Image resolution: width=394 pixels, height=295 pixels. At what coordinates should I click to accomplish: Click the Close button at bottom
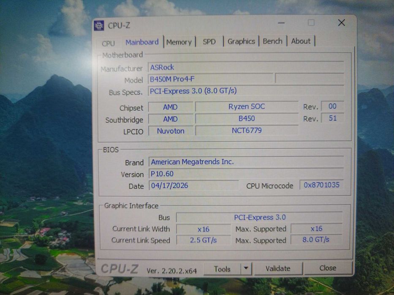click(x=328, y=268)
